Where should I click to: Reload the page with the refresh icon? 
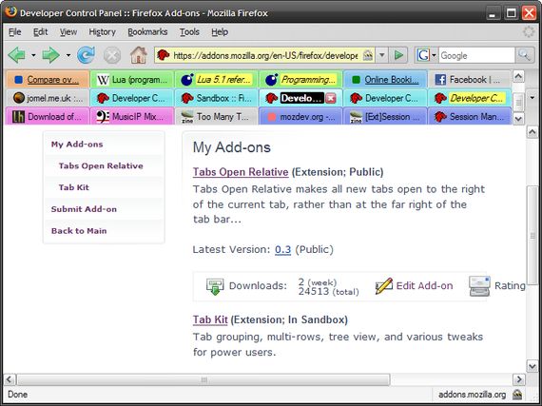(86, 55)
